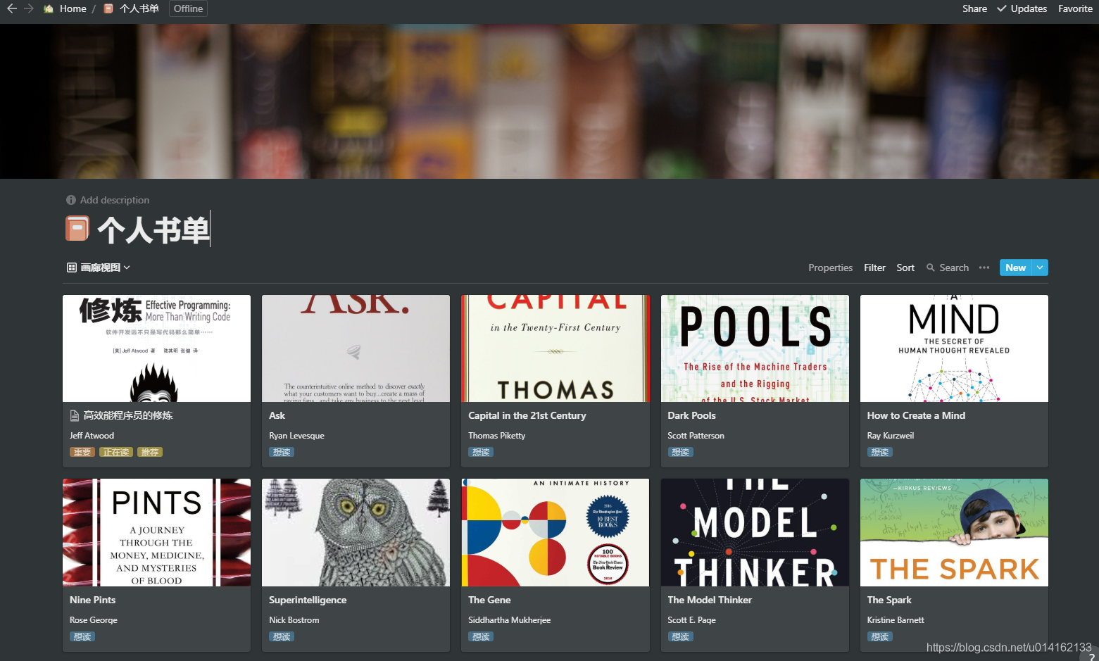Open the Ask book cover

(x=356, y=348)
